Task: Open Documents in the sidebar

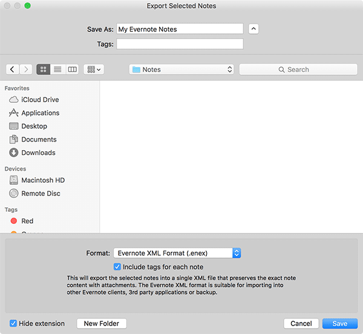Action: pos(33,139)
